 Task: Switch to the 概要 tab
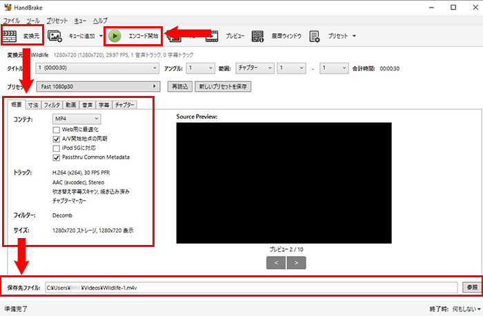point(17,105)
